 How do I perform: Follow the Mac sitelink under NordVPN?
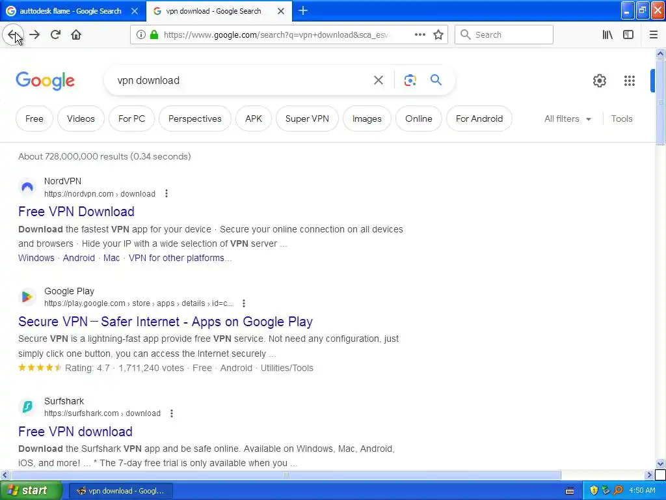point(111,258)
